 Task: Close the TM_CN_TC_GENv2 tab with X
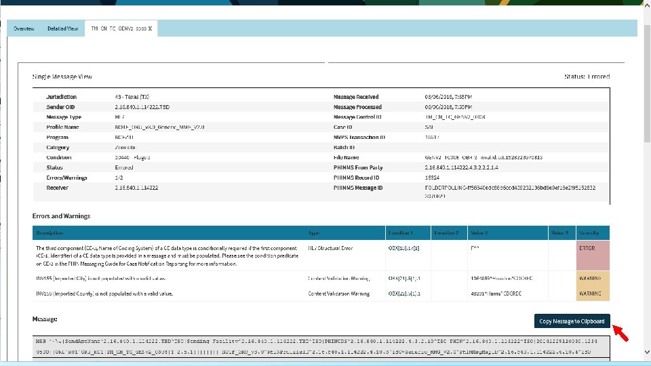point(151,28)
